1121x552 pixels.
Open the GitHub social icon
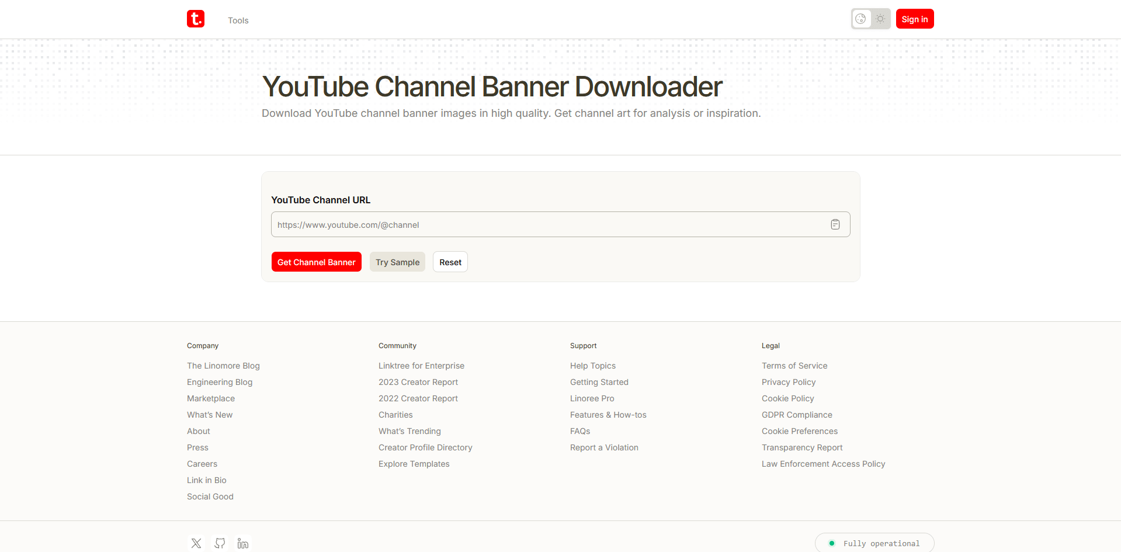(220, 543)
